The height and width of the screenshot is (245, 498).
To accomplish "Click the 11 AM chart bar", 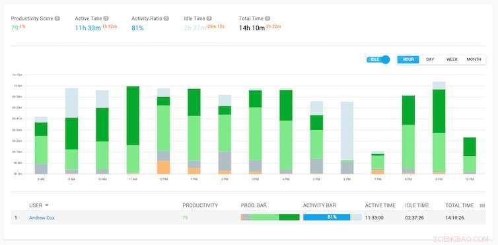I will click(x=133, y=130).
